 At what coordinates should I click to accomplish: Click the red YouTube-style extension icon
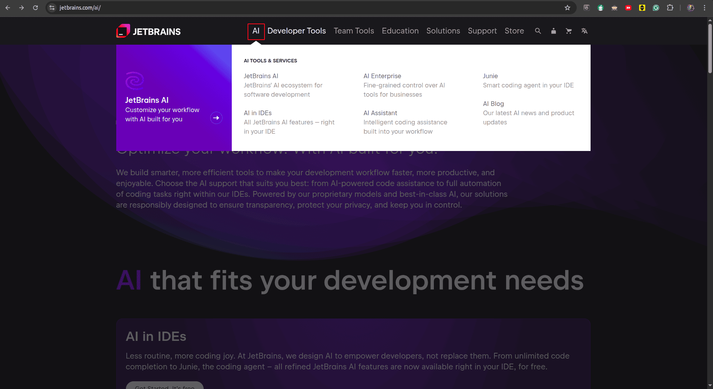point(628,8)
